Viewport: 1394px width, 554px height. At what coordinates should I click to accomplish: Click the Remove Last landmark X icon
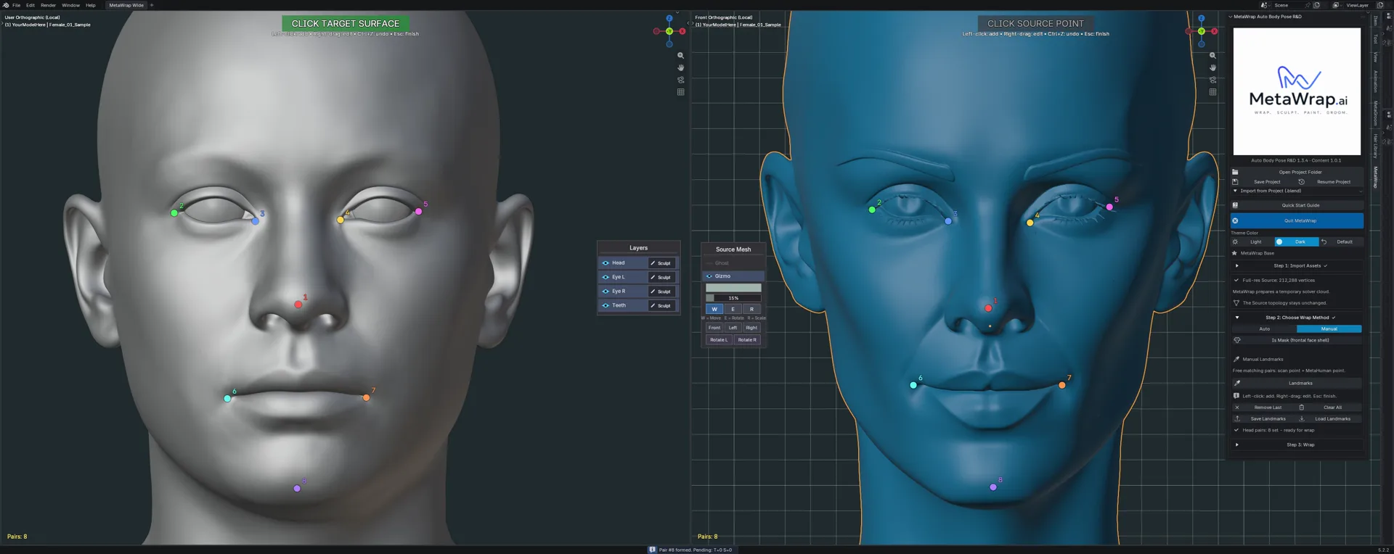(1237, 408)
